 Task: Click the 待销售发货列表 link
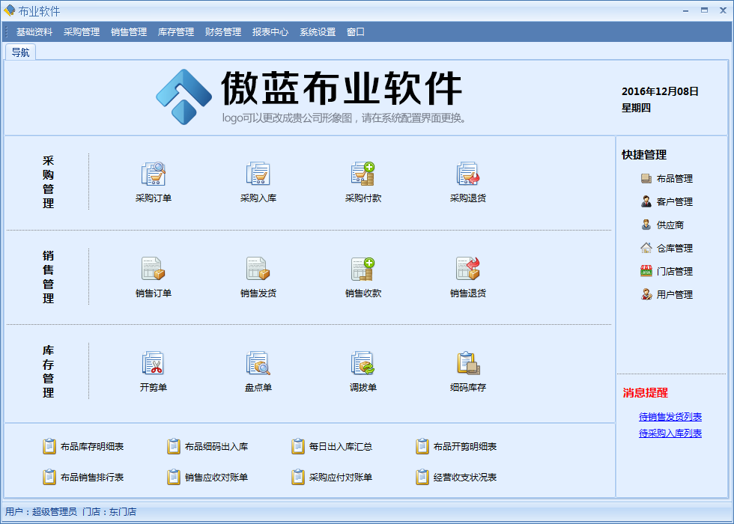coord(670,417)
